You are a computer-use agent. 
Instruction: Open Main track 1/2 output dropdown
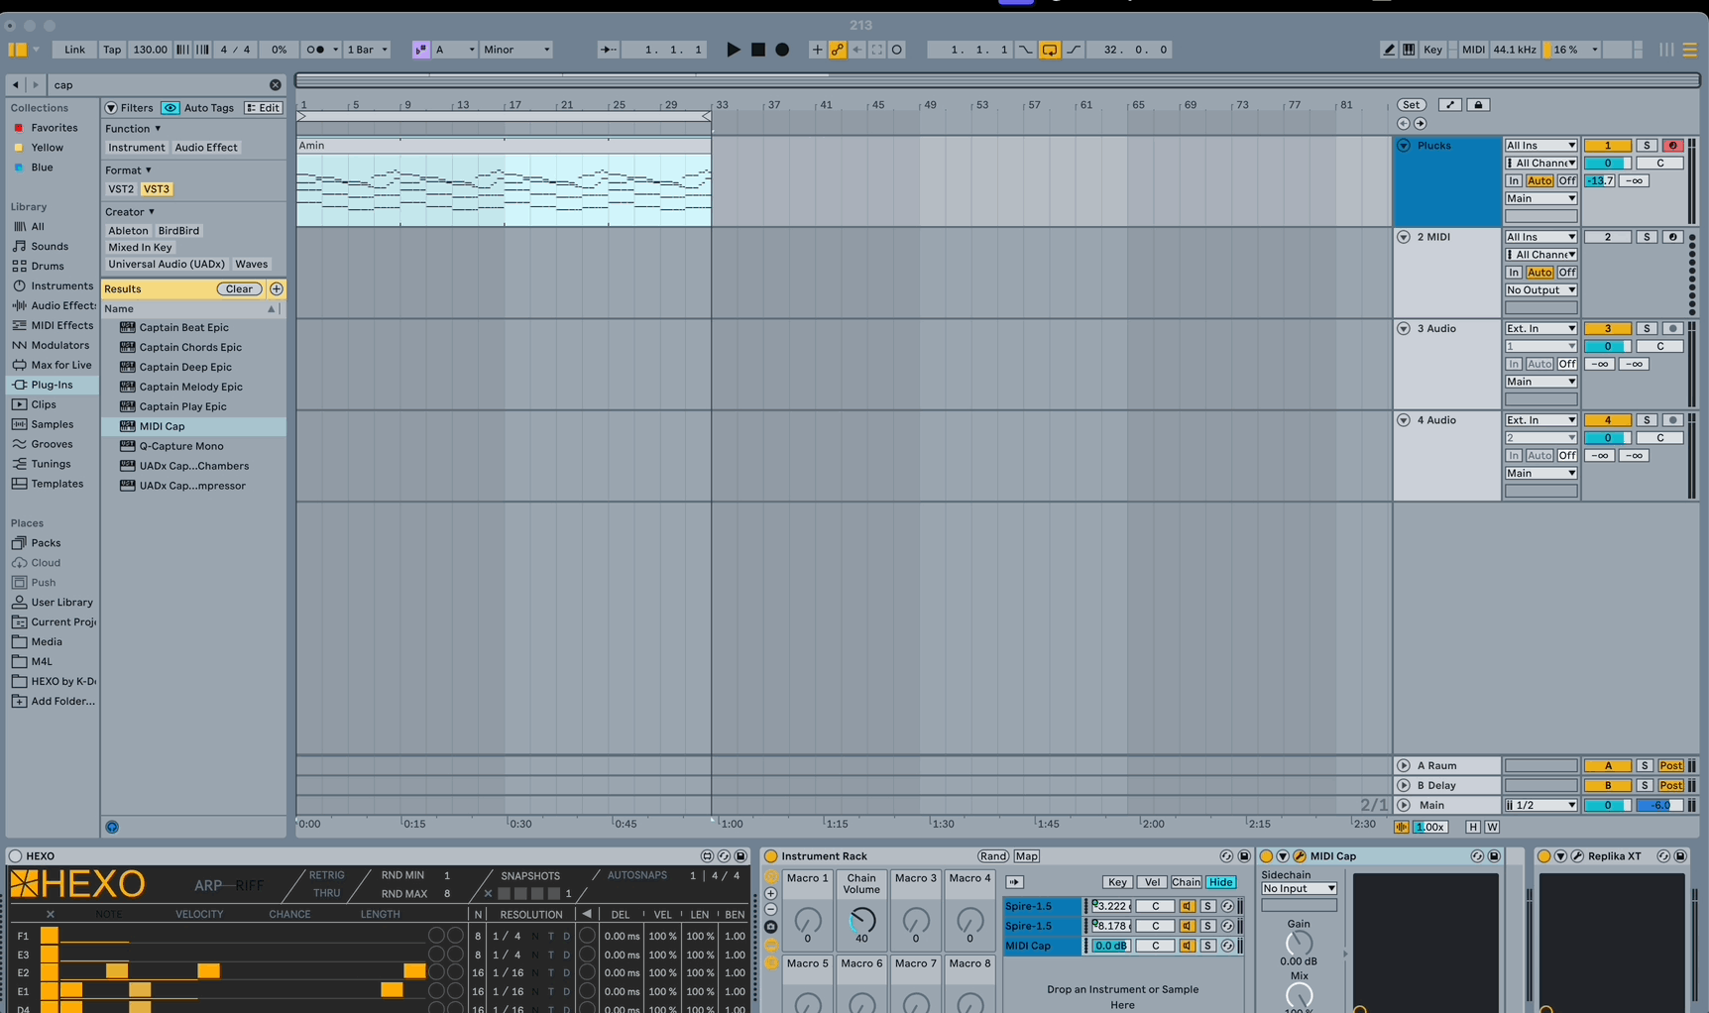tap(1540, 806)
